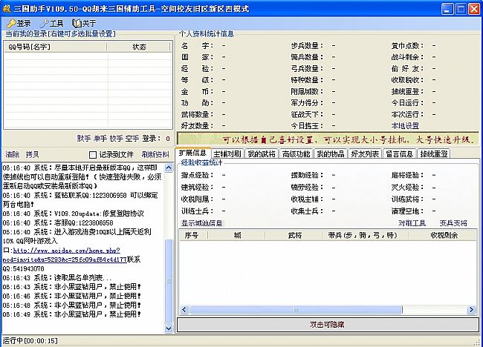Click the 运行中[00:00:15] status bar text
This screenshot has width=483, height=347.
click(30, 341)
